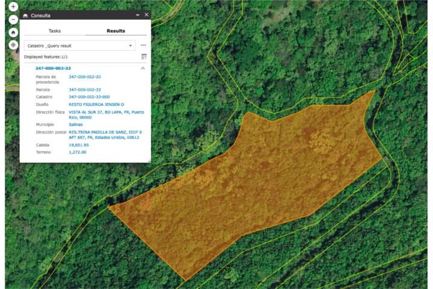Click physical address VISTA AL SUR 37
Image resolution: width=433 pixels, height=289 pixels.
coord(106,114)
